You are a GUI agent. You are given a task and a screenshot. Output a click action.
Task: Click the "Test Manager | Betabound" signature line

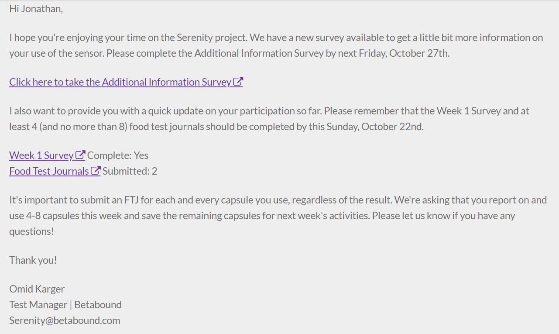pyautogui.click(x=65, y=305)
